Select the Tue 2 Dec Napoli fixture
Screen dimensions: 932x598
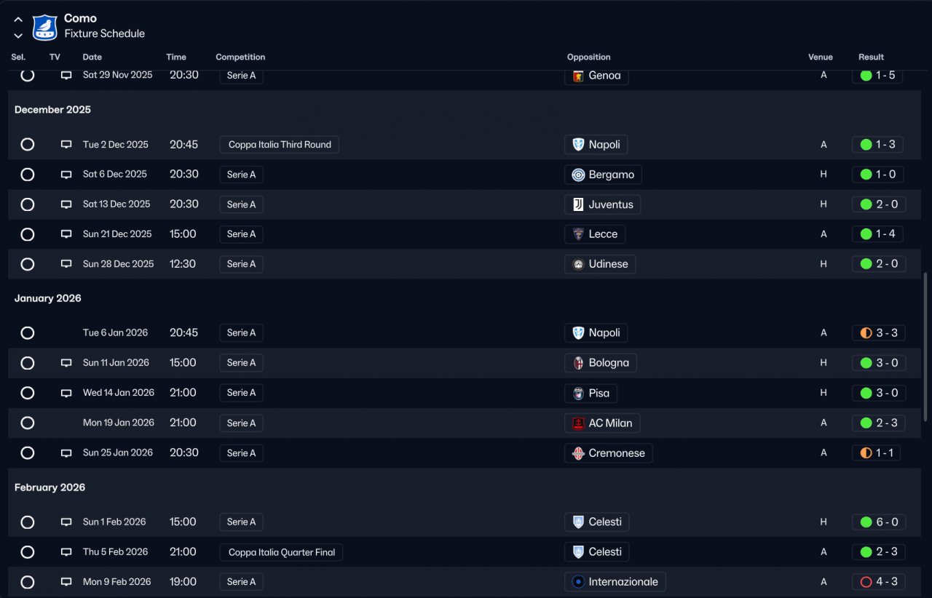pos(28,145)
